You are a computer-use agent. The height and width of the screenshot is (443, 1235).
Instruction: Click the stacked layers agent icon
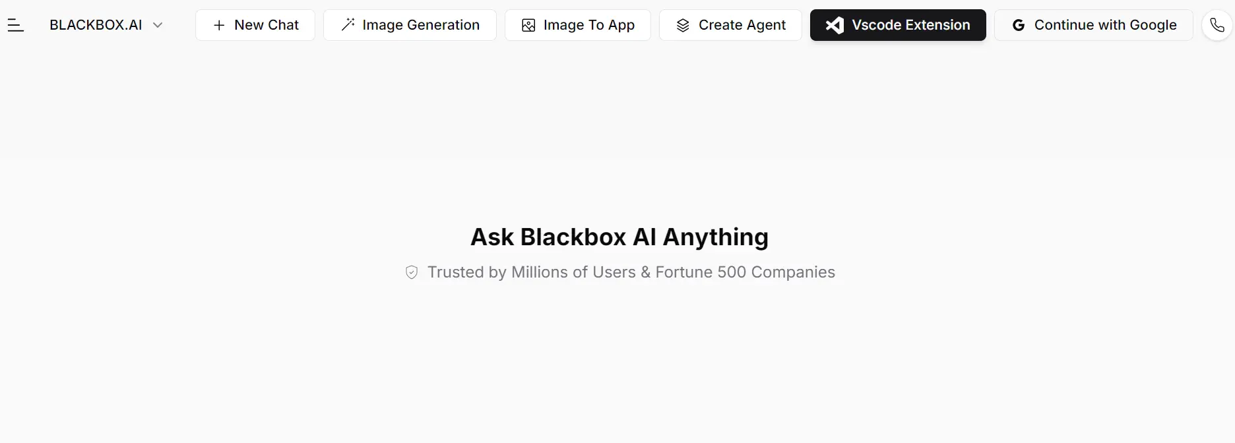click(x=683, y=25)
